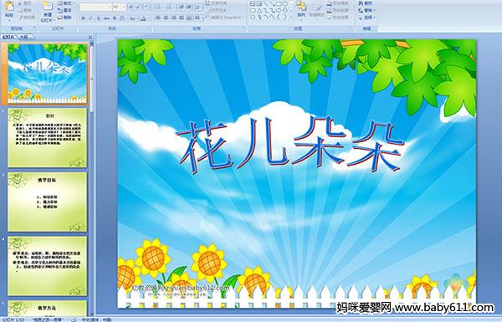
Task: Open the Select dropdown in the editing group
Action: pyautogui.click(x=367, y=18)
